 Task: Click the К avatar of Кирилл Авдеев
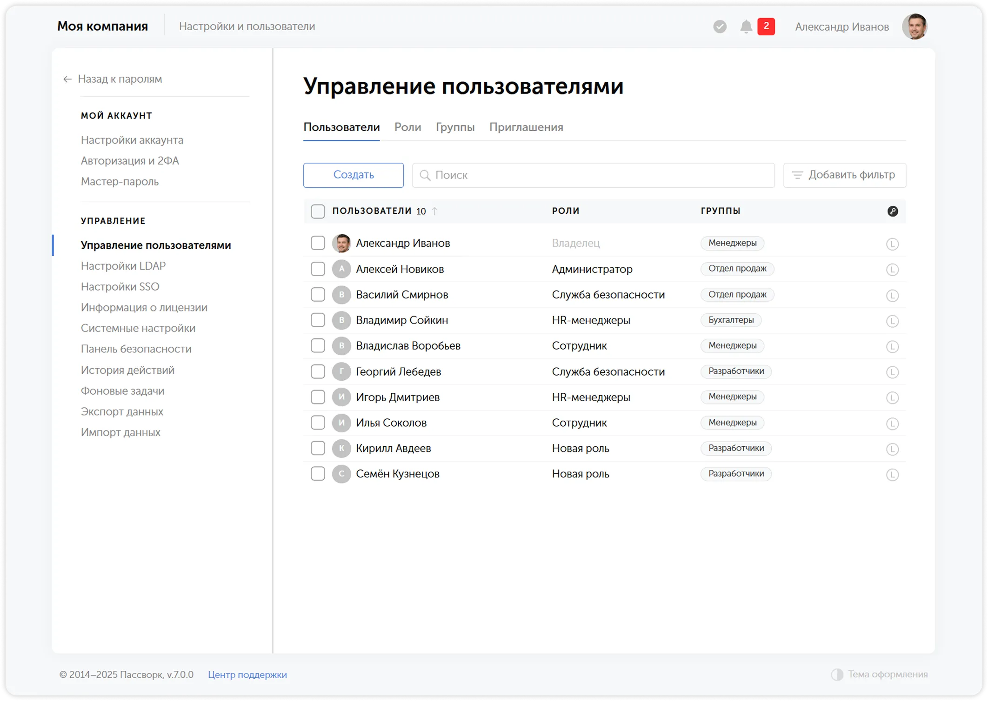341,448
